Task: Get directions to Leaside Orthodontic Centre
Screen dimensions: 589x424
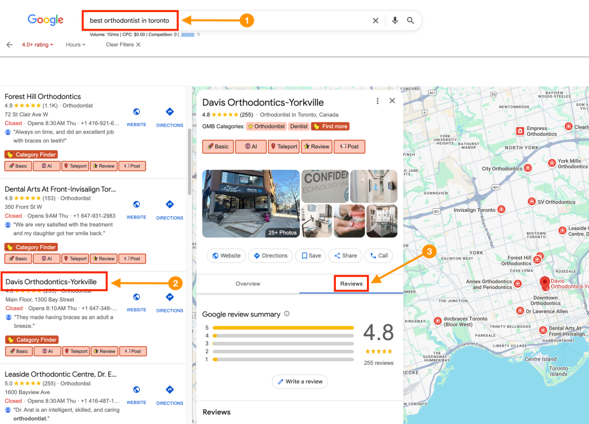Action: (170, 389)
